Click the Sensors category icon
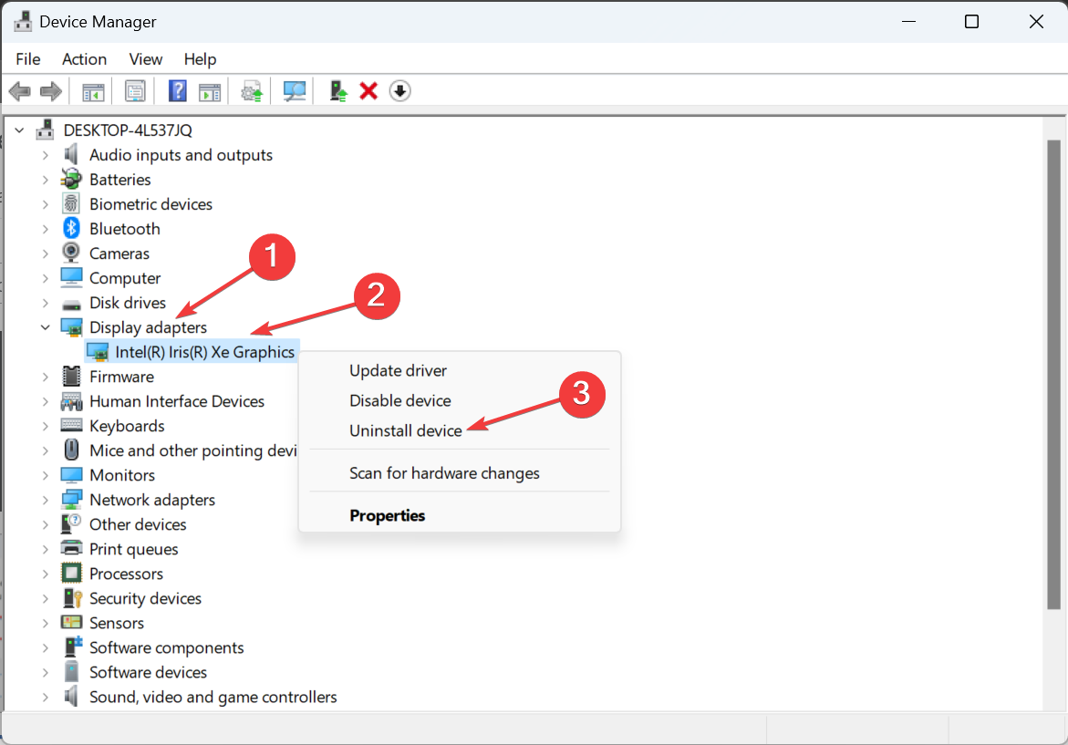1068x745 pixels. [x=71, y=622]
